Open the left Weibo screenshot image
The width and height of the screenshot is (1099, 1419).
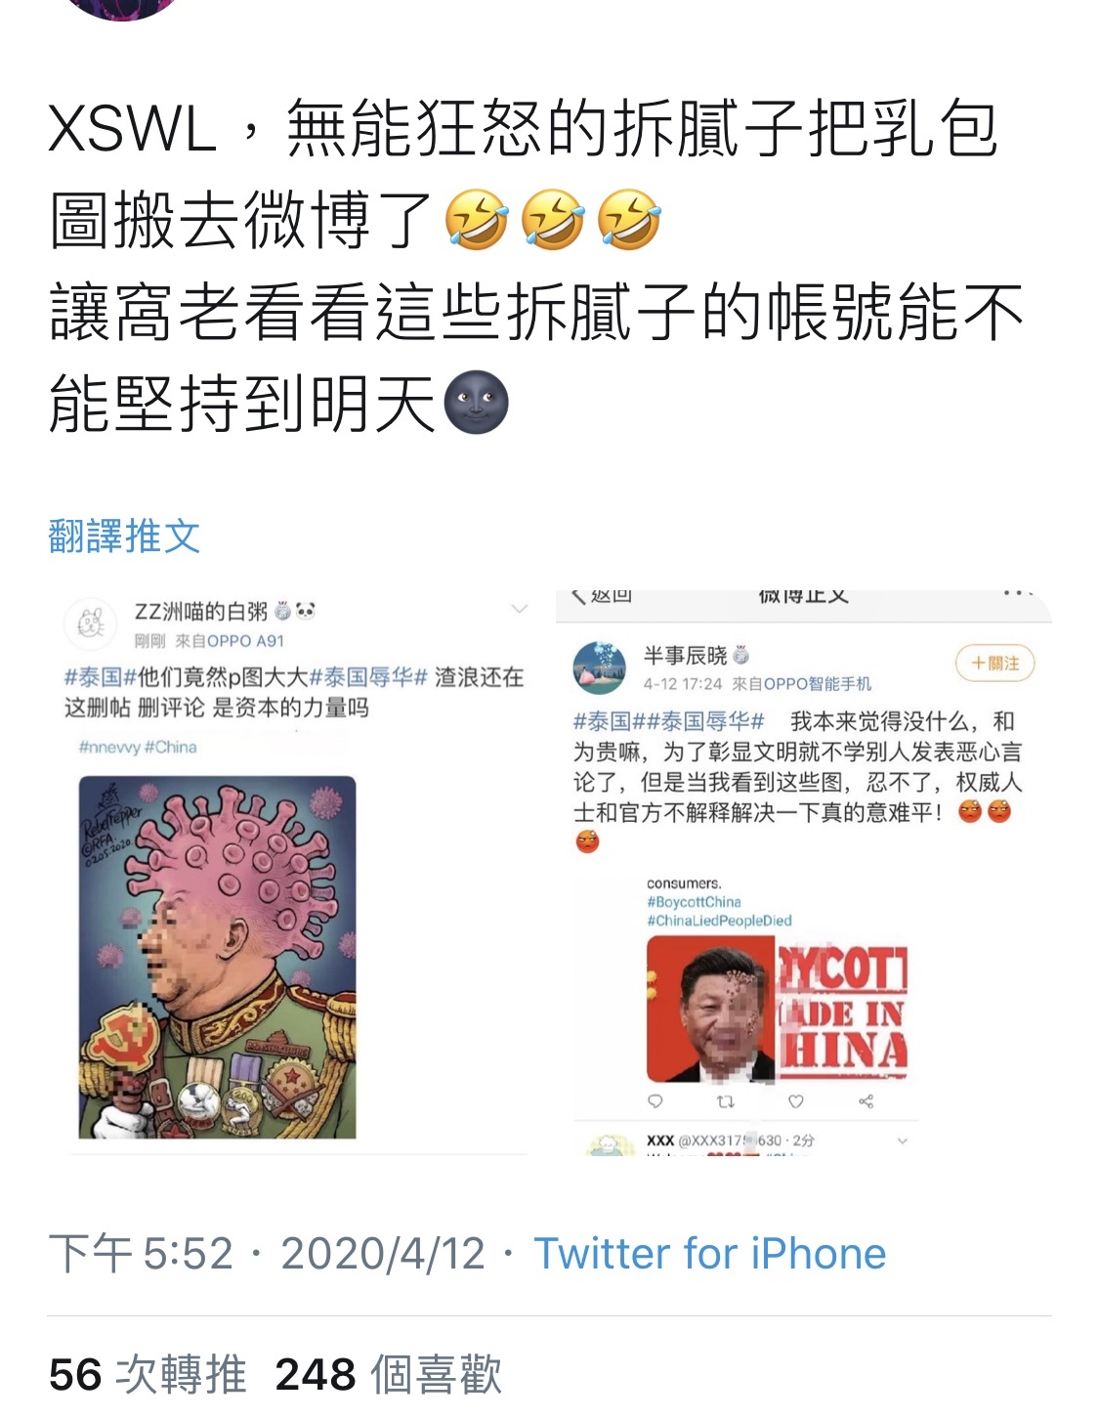[299, 872]
